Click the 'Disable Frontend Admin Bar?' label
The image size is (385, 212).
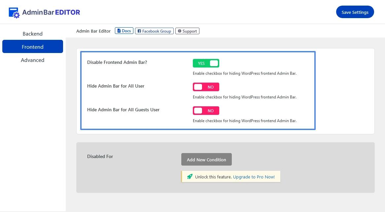tap(117, 62)
